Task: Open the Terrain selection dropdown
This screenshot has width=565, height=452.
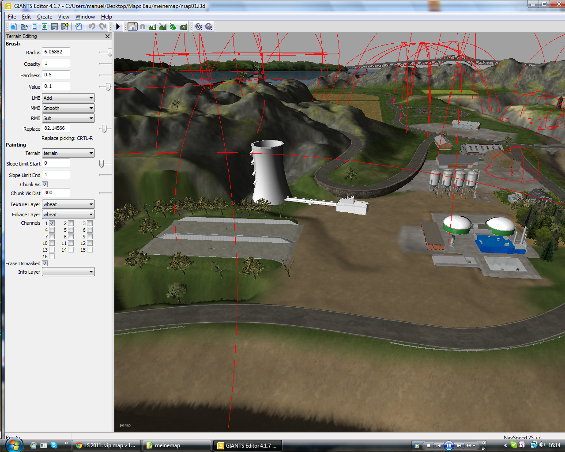Action: [x=68, y=153]
